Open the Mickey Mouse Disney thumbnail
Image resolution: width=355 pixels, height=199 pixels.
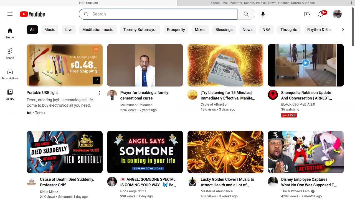click(x=306, y=152)
